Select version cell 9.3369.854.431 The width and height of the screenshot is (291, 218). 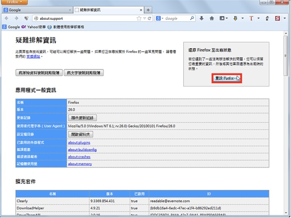(x=110, y=201)
